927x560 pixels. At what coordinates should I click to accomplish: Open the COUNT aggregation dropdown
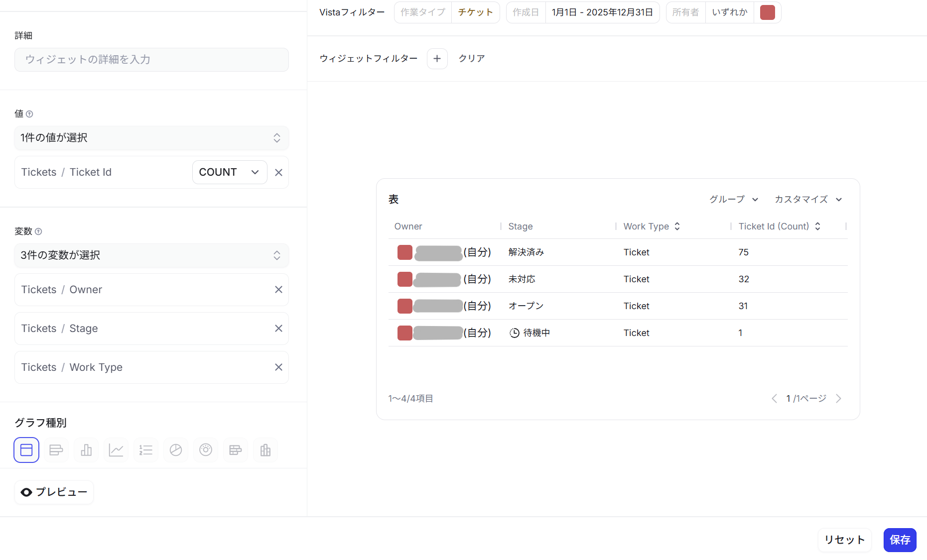(230, 172)
